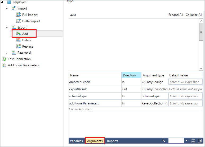Viewport: 205px width, 147px height.
Task: Open Argument type dropdown for schemaType
Action: [x=154, y=96]
